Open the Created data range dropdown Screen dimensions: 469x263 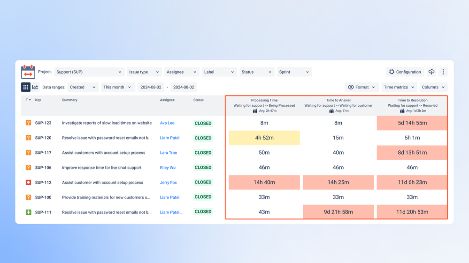[83, 87]
